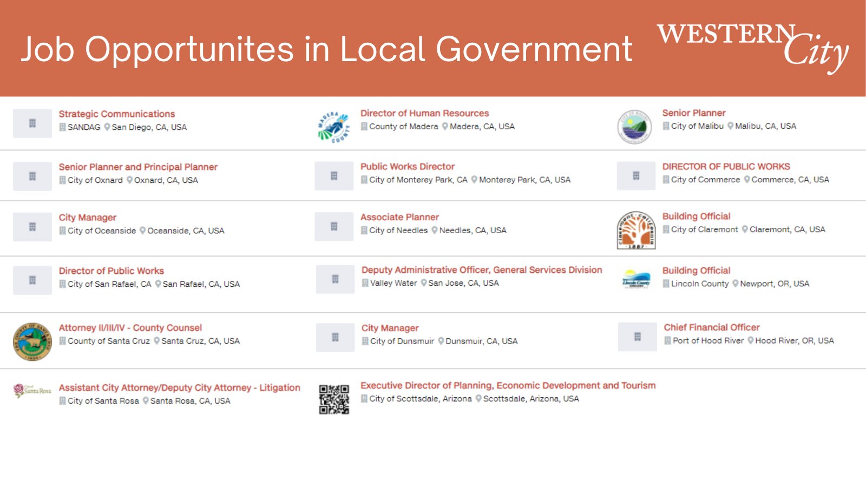Click the 'City of Dunsmuir' employer name
Screen dimensions: 866x487
[402, 341]
